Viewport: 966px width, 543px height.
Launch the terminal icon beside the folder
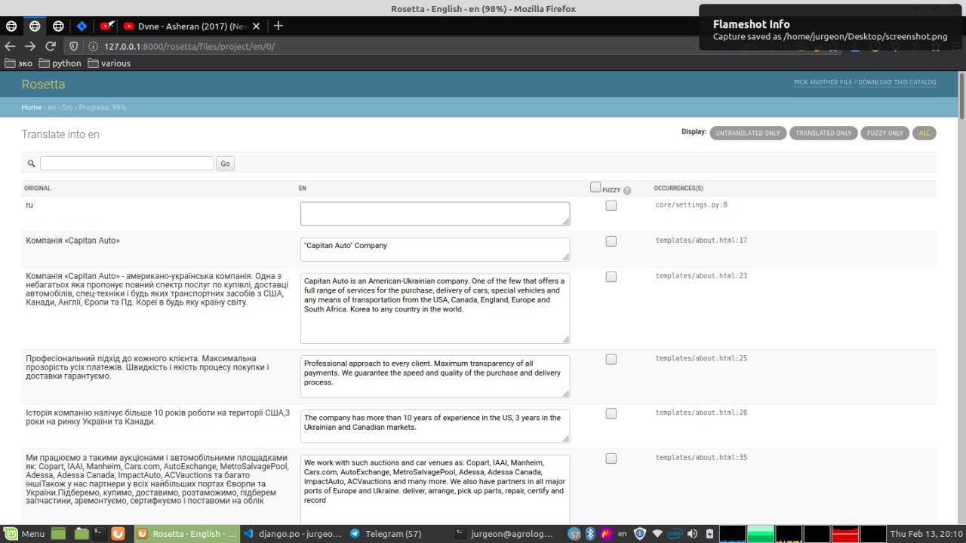click(x=99, y=533)
